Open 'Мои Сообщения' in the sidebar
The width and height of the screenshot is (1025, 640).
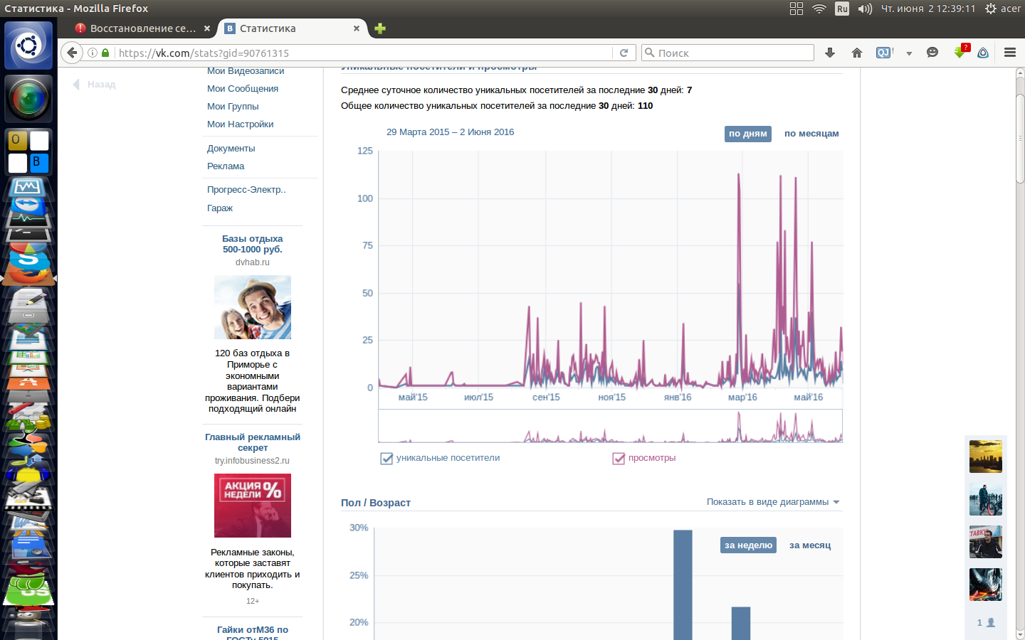click(x=243, y=89)
